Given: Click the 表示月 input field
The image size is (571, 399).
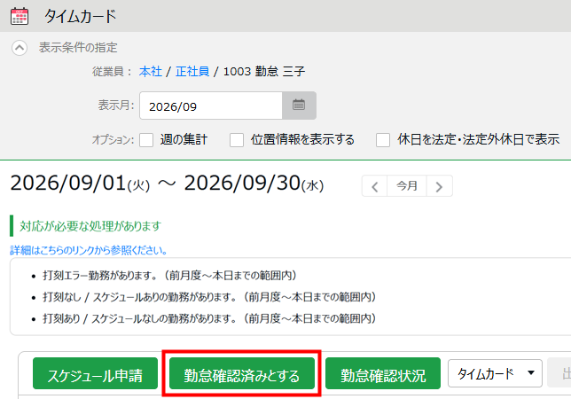Looking at the screenshot, I should point(211,106).
